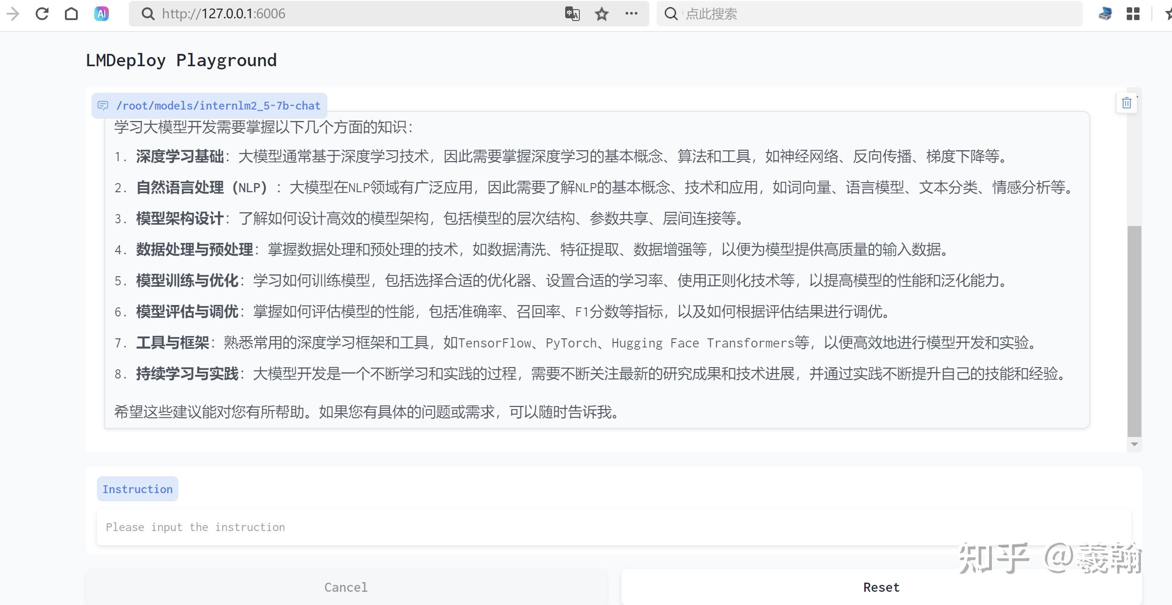Click inside the browser address bar

point(320,14)
